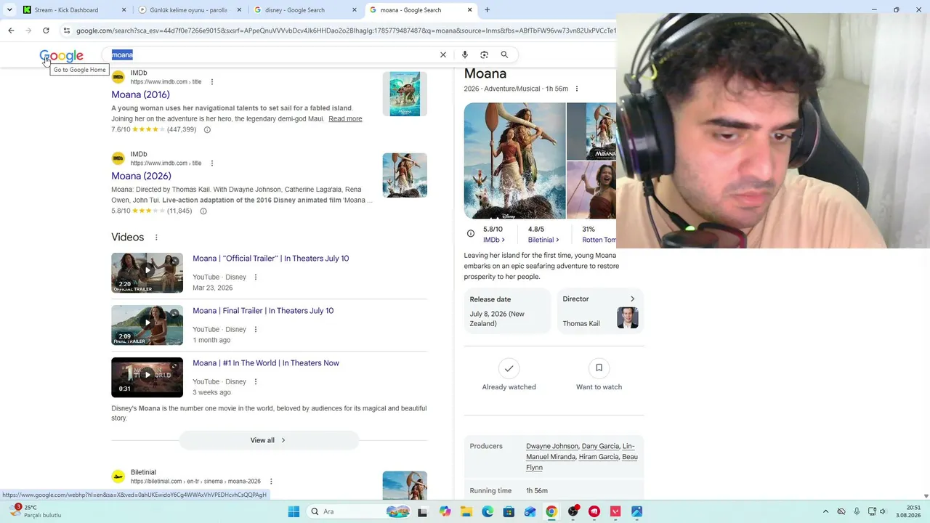Open the tab search dropdown
Viewport: 930px width, 523px height.
[x=9, y=10]
